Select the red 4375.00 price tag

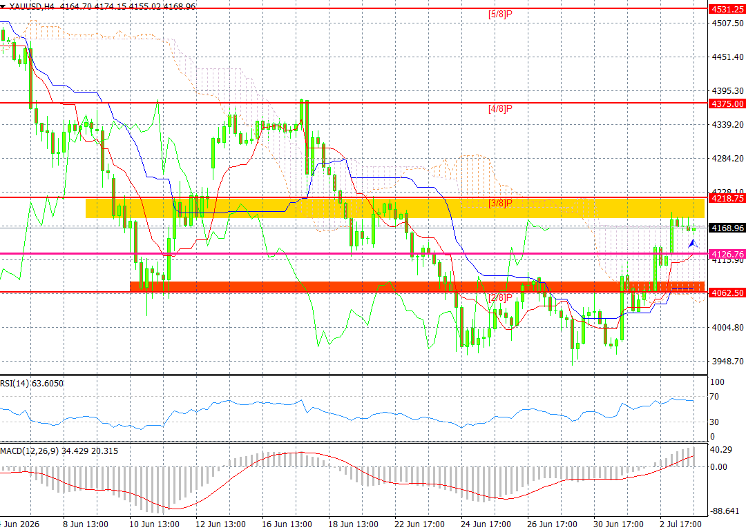point(727,104)
